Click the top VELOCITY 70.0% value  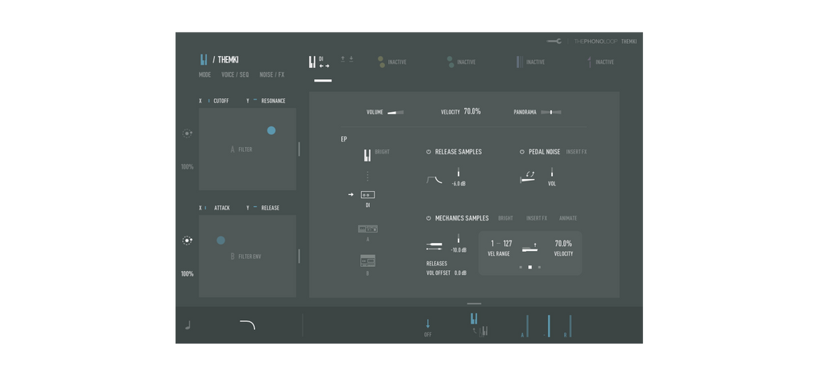click(472, 112)
